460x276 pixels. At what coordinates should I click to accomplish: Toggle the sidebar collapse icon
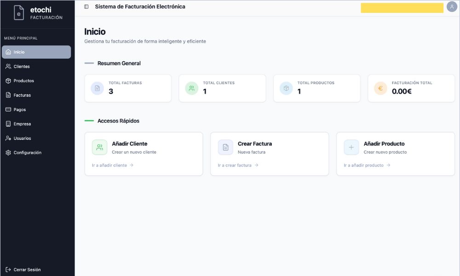click(86, 7)
